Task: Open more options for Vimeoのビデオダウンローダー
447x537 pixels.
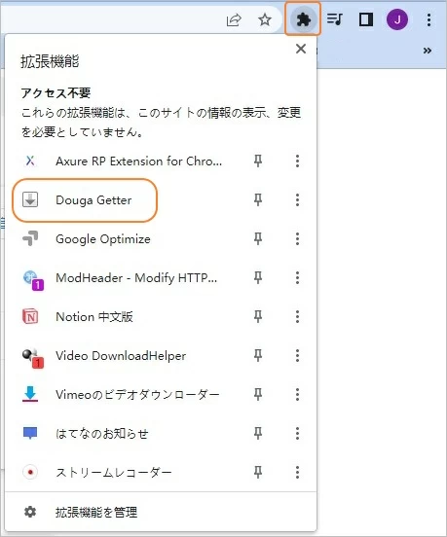Action: 297,395
